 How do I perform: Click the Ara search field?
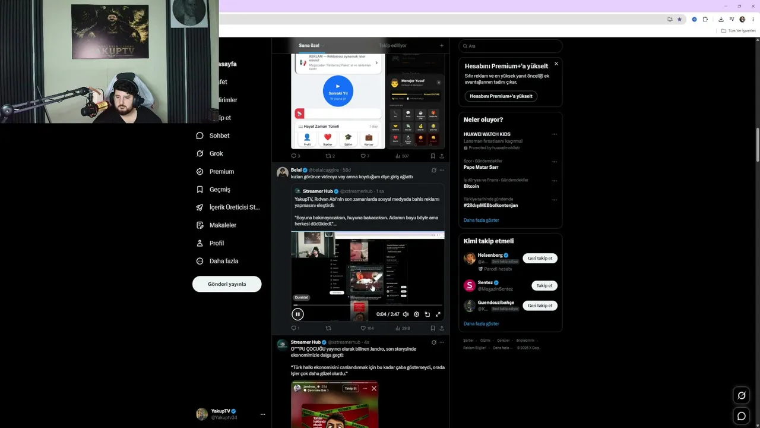click(510, 46)
